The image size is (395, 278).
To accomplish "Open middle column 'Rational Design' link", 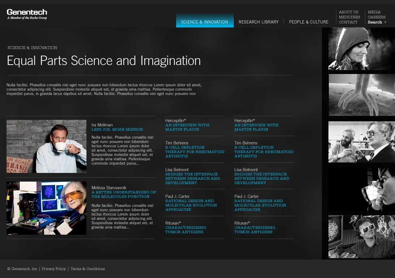I will click(x=191, y=205).
